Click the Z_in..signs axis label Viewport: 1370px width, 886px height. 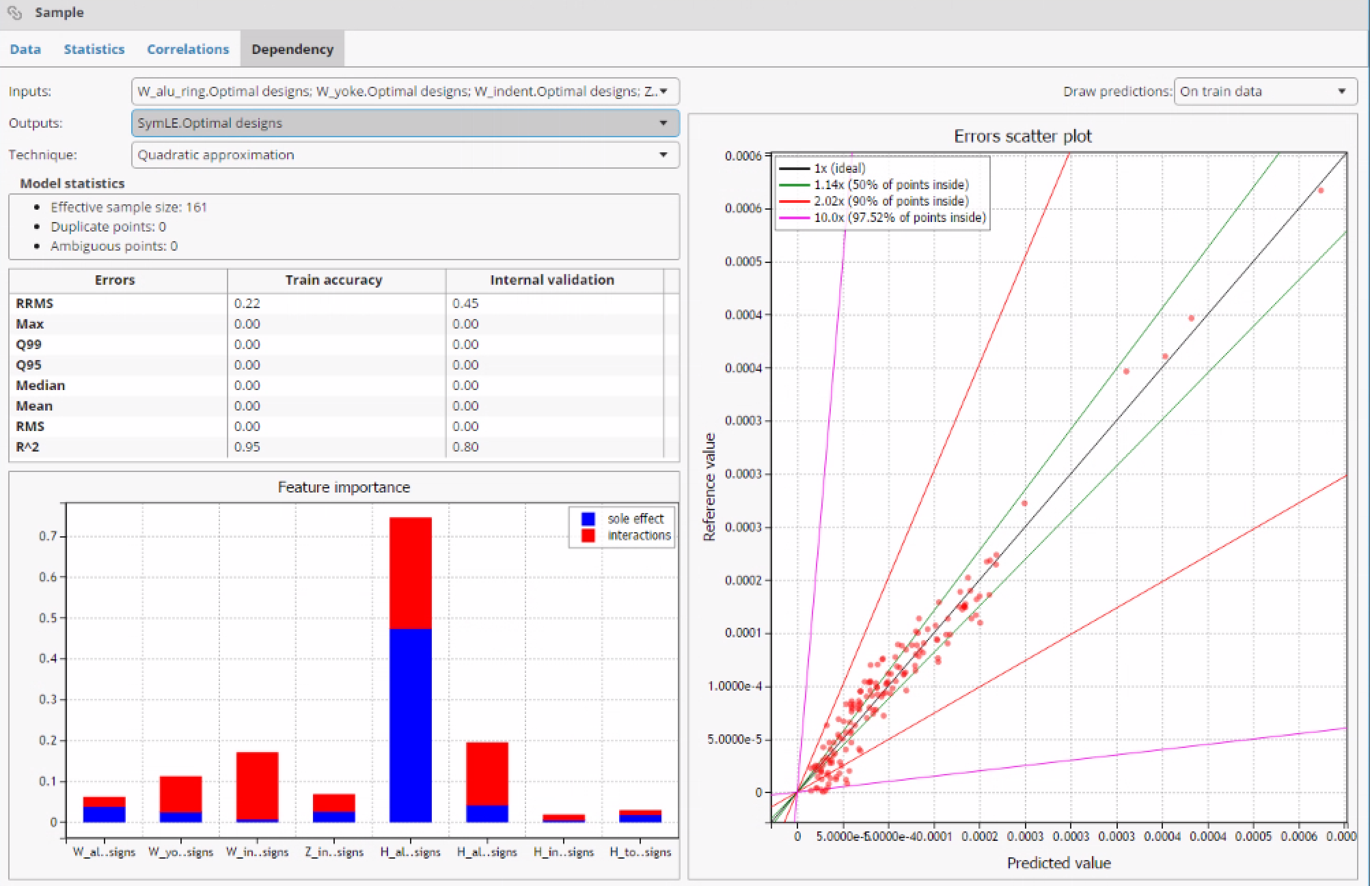(334, 853)
